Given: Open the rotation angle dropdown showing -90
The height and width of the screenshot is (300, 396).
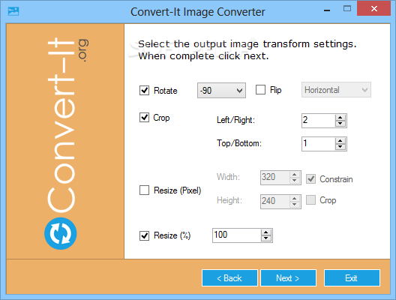Looking at the screenshot, I should (221, 90).
